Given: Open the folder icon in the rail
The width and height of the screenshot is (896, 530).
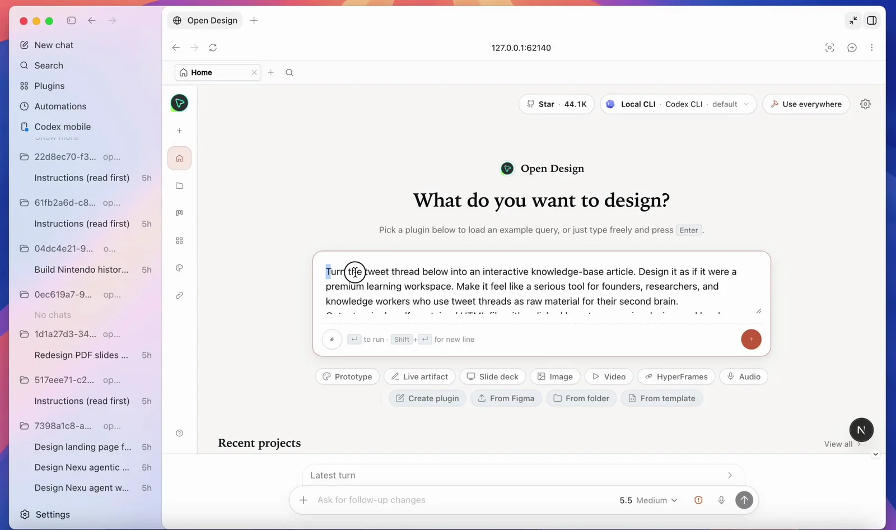Looking at the screenshot, I should point(179,185).
